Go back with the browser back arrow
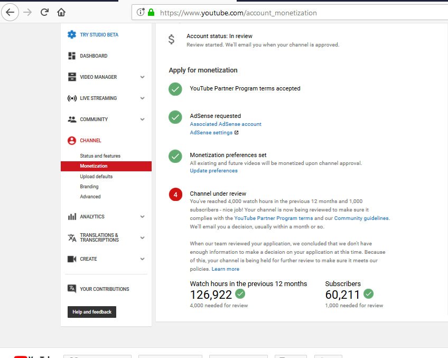The image size is (448, 358). 10,12
